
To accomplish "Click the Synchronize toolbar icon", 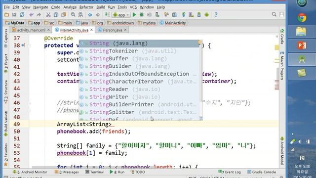I will coord(22,14).
